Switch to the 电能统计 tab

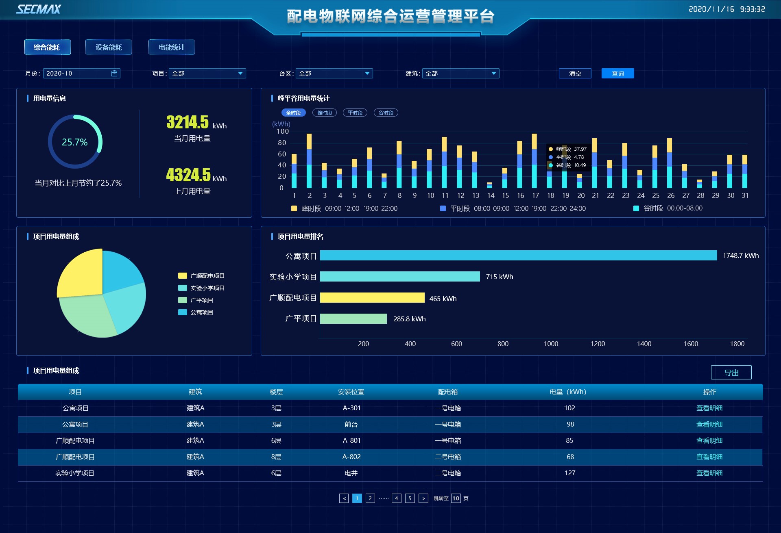pyautogui.click(x=172, y=47)
